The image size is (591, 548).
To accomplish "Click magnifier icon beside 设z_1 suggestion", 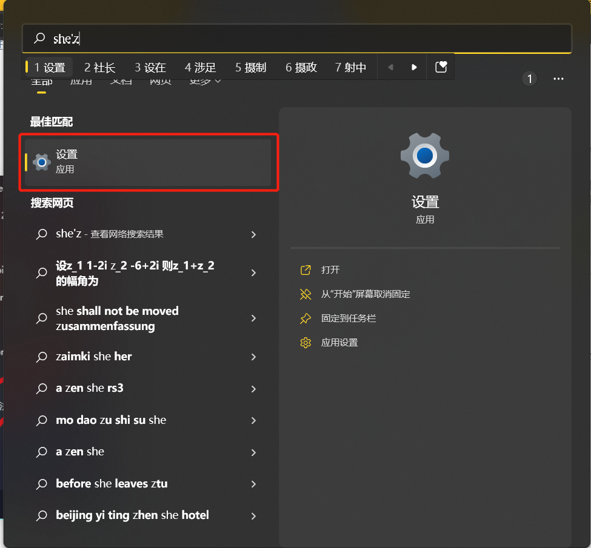I will 41,272.
